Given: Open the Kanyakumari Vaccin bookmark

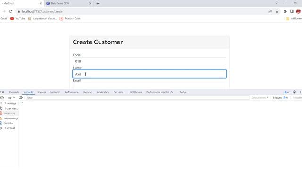Looking at the screenshot, I should pyautogui.click(x=42, y=19).
